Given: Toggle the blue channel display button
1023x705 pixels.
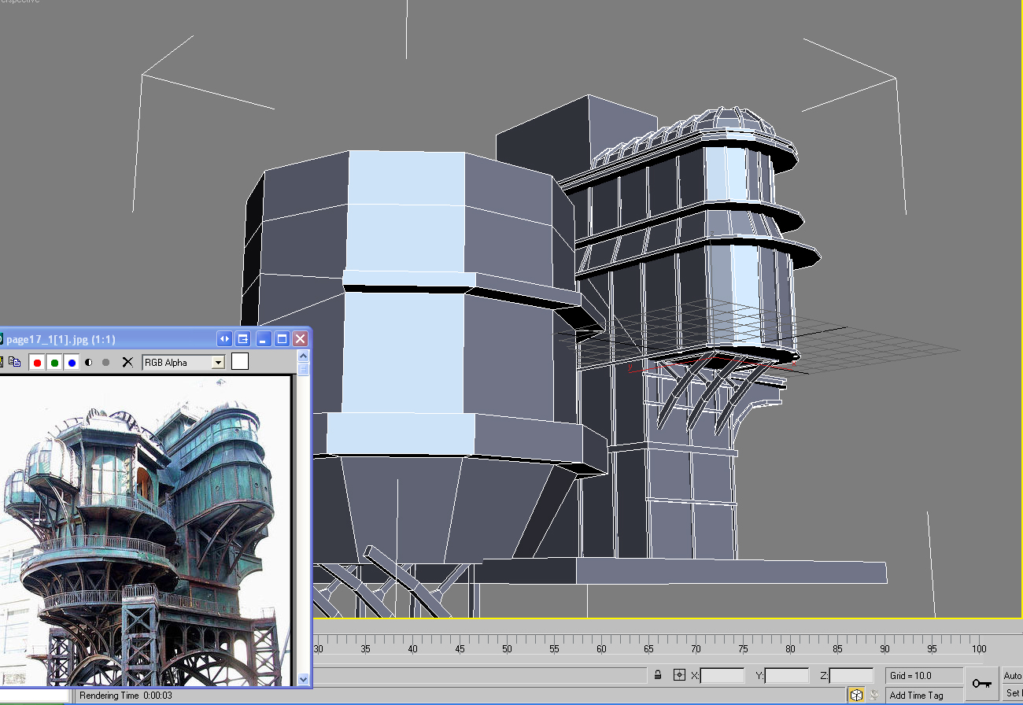Looking at the screenshot, I should click(x=72, y=363).
